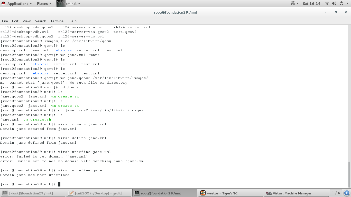This screenshot has height=197, width=351.
Task: Open the Edit menu in the terminal
Action: click(x=15, y=21)
